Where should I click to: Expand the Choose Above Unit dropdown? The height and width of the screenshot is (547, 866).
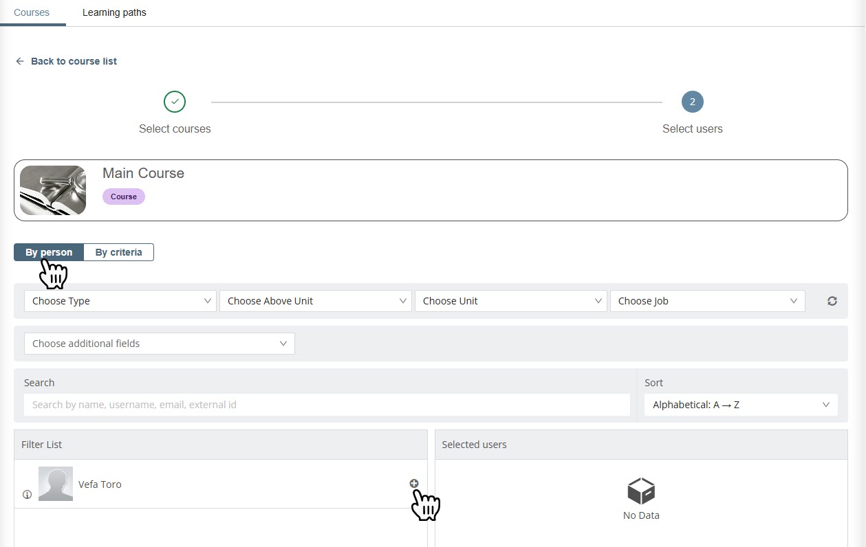tap(316, 301)
